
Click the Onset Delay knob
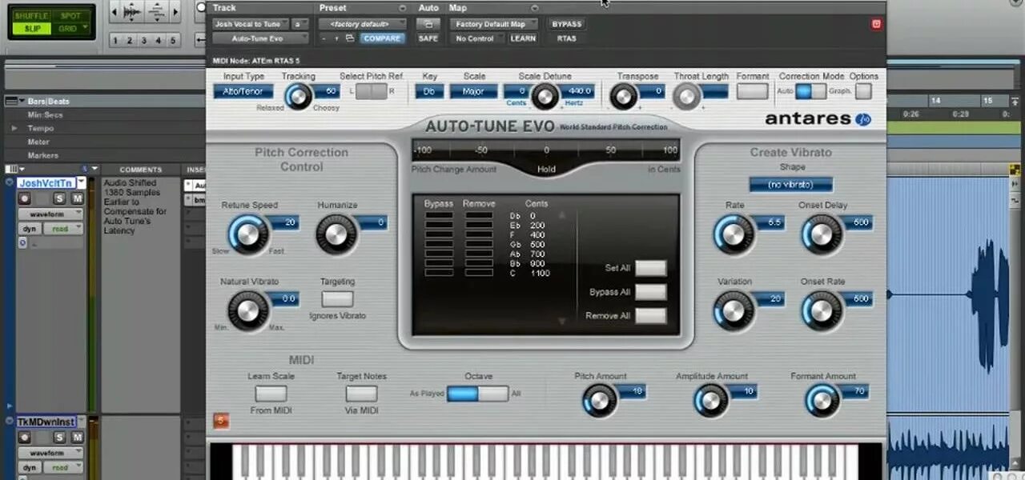822,234
